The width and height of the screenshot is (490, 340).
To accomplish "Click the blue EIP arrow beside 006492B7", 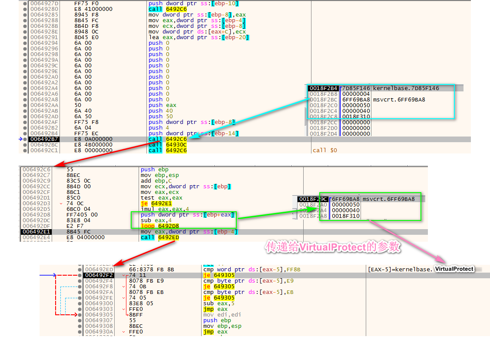I will point(20,139).
